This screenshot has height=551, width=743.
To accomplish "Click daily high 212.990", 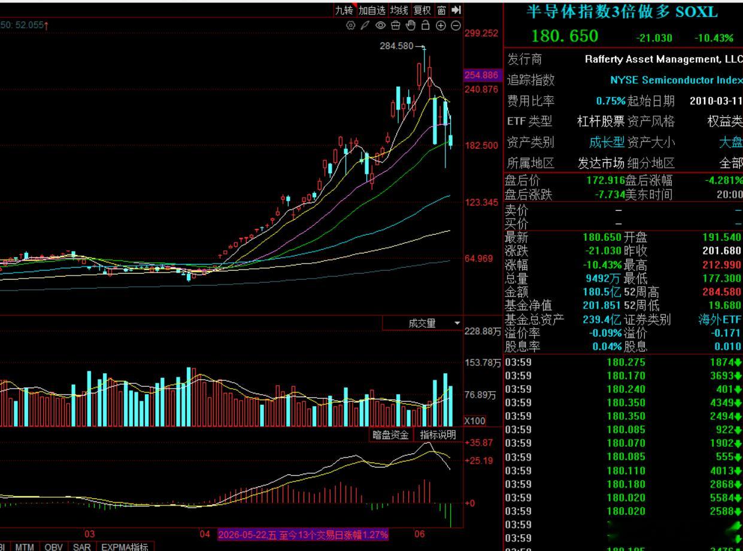I will click(x=721, y=265).
